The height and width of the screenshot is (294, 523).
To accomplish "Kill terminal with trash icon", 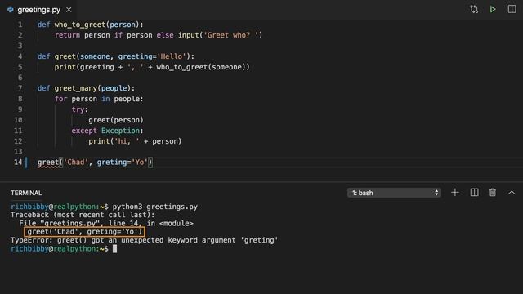I will (x=492, y=193).
